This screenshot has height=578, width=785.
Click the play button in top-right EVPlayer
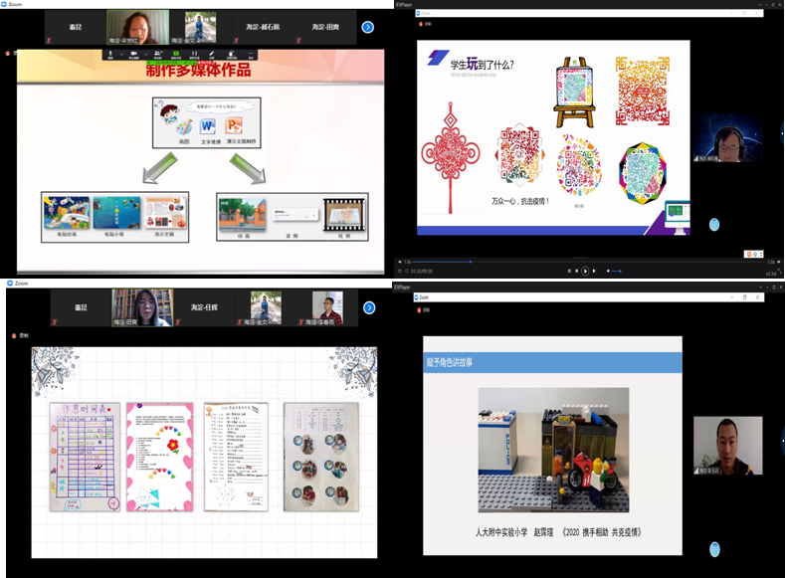[x=585, y=271]
